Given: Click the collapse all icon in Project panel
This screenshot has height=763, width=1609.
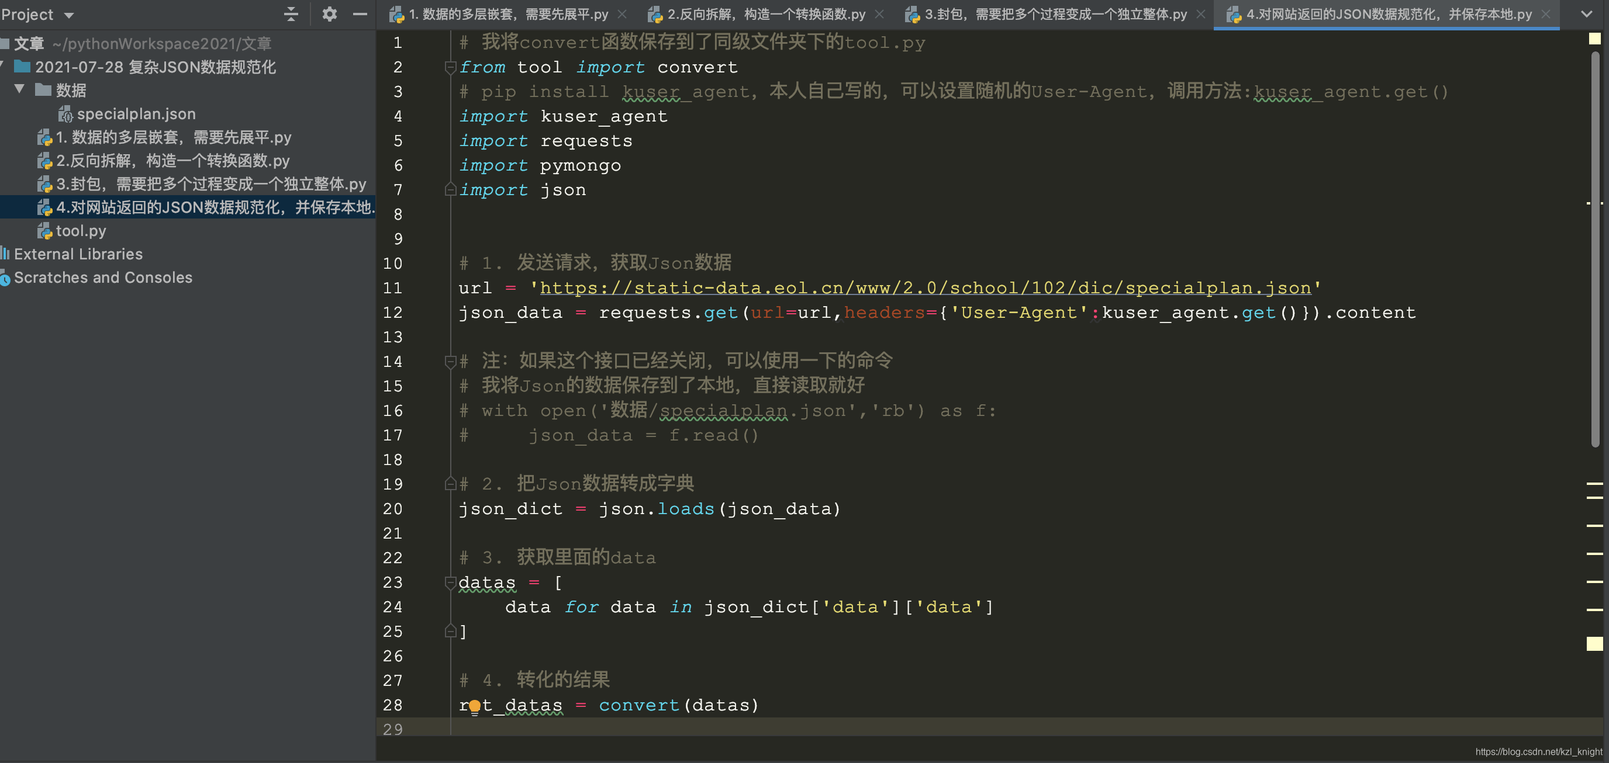Looking at the screenshot, I should click(x=291, y=14).
